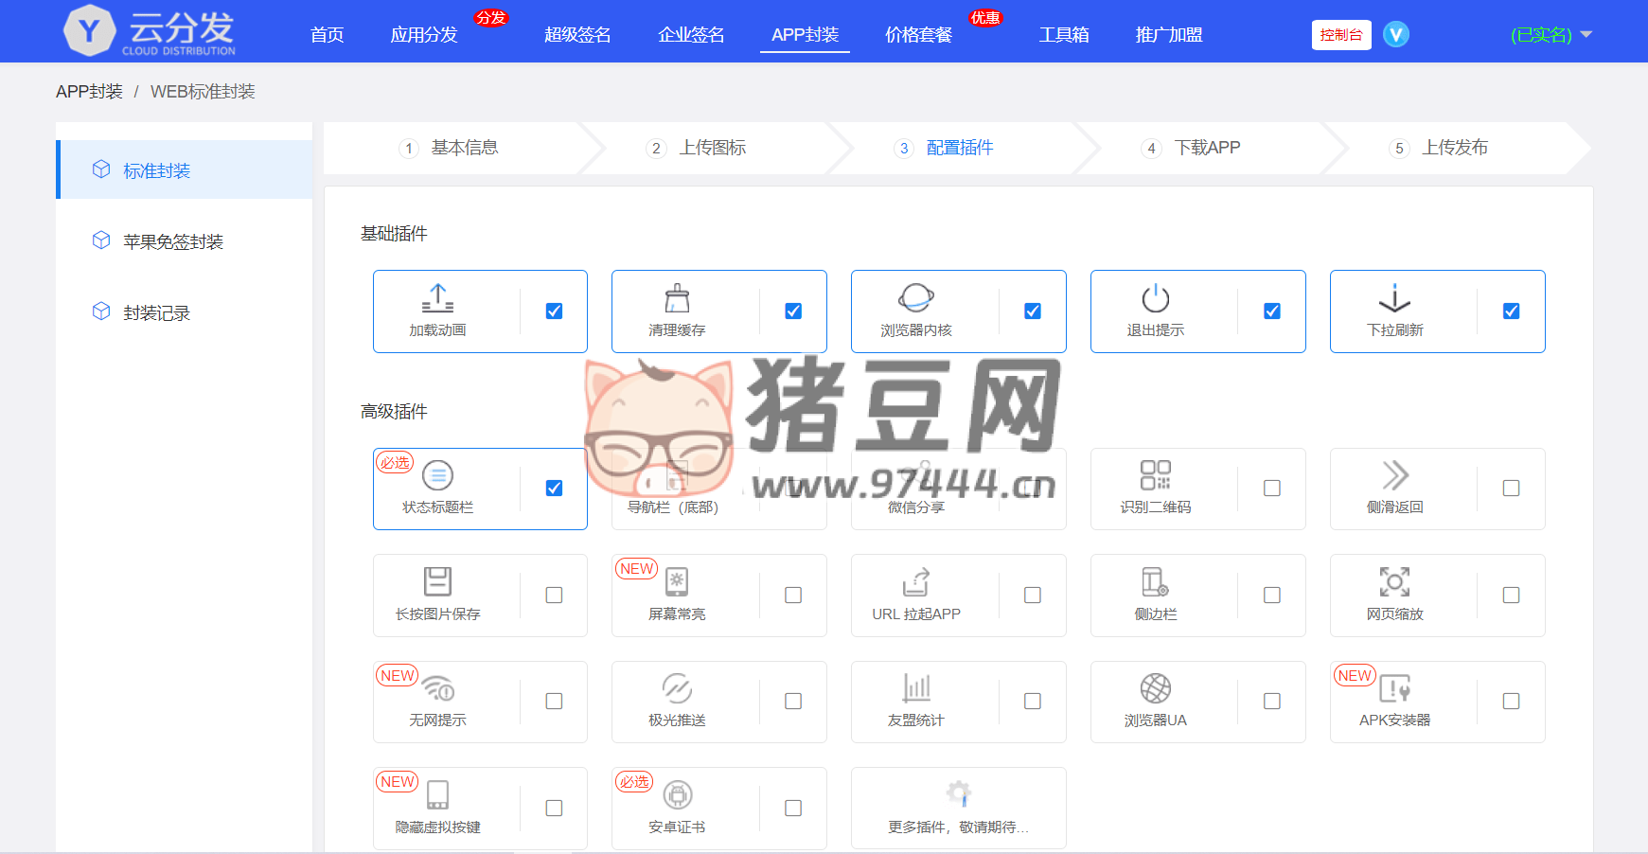The height and width of the screenshot is (854, 1648).
Task: Click the web page zoom (网页缩放) icon
Action: (x=1394, y=581)
